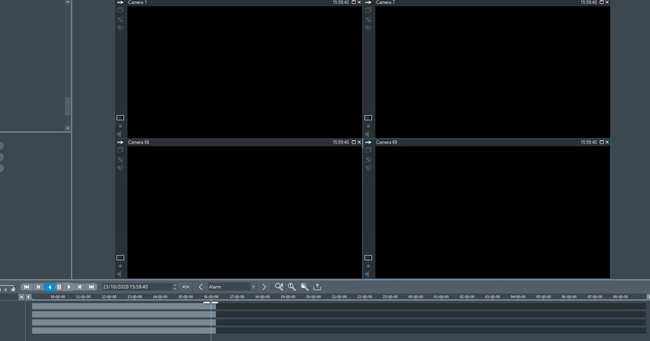Screen dimensions: 650x341
Task: Play the recording forward
Action: click(69, 287)
